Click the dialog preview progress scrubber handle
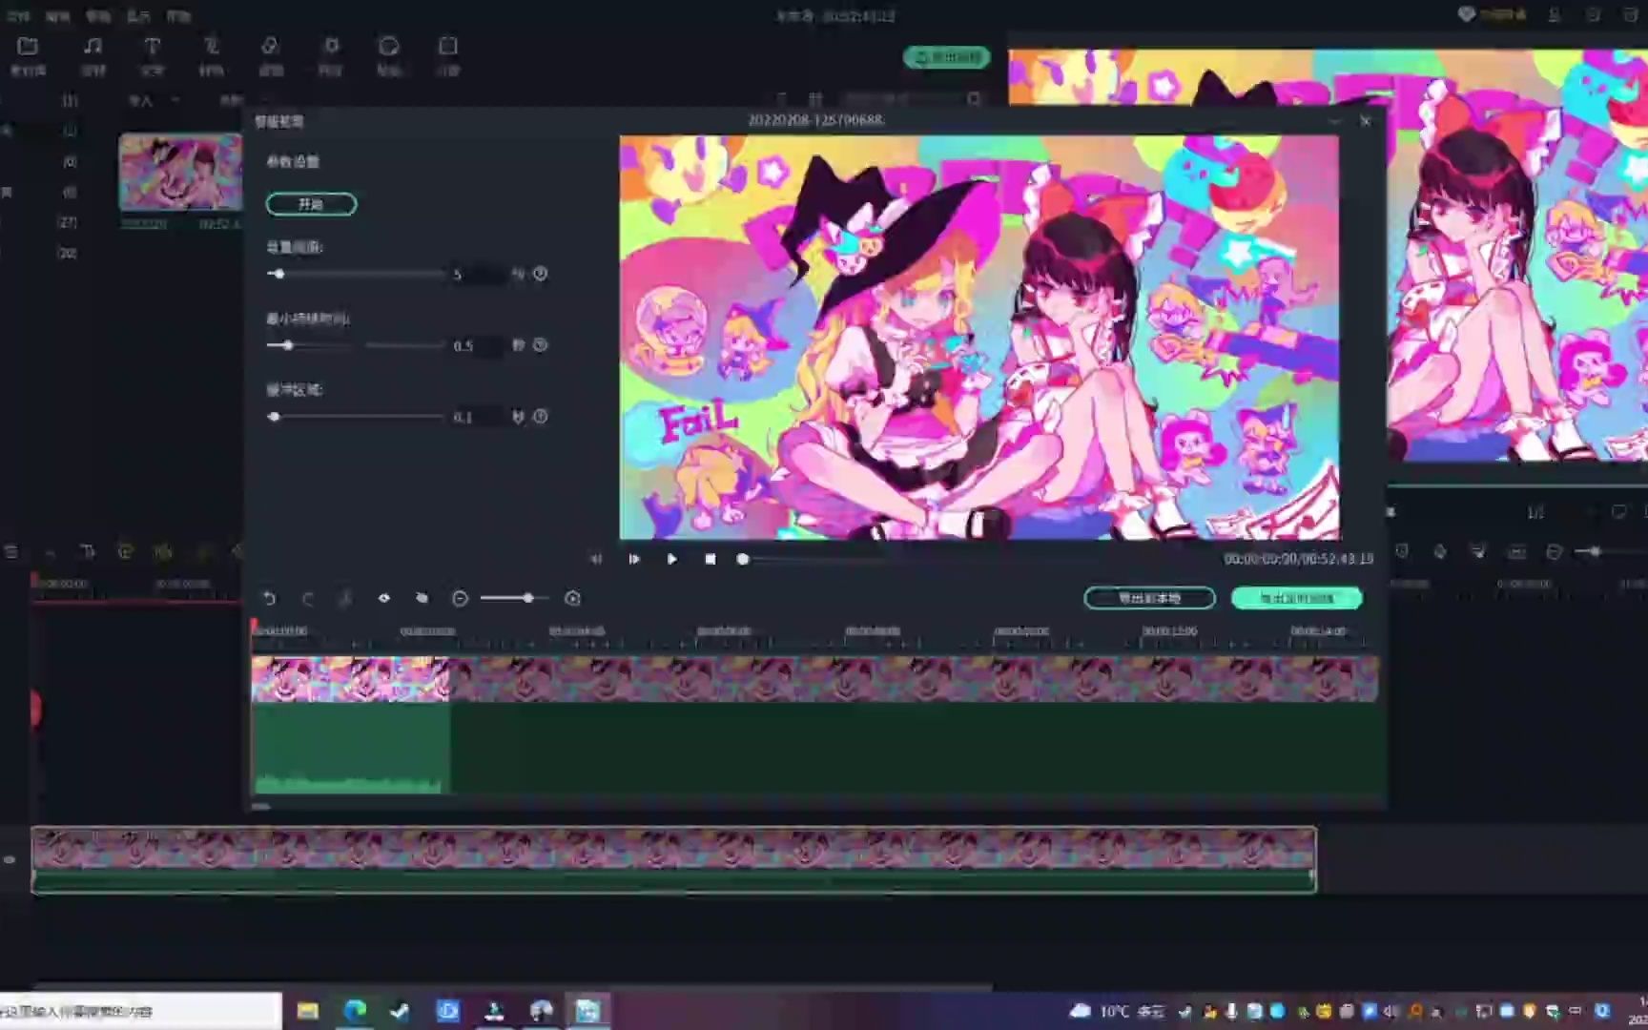This screenshot has height=1030, width=1648. (743, 559)
